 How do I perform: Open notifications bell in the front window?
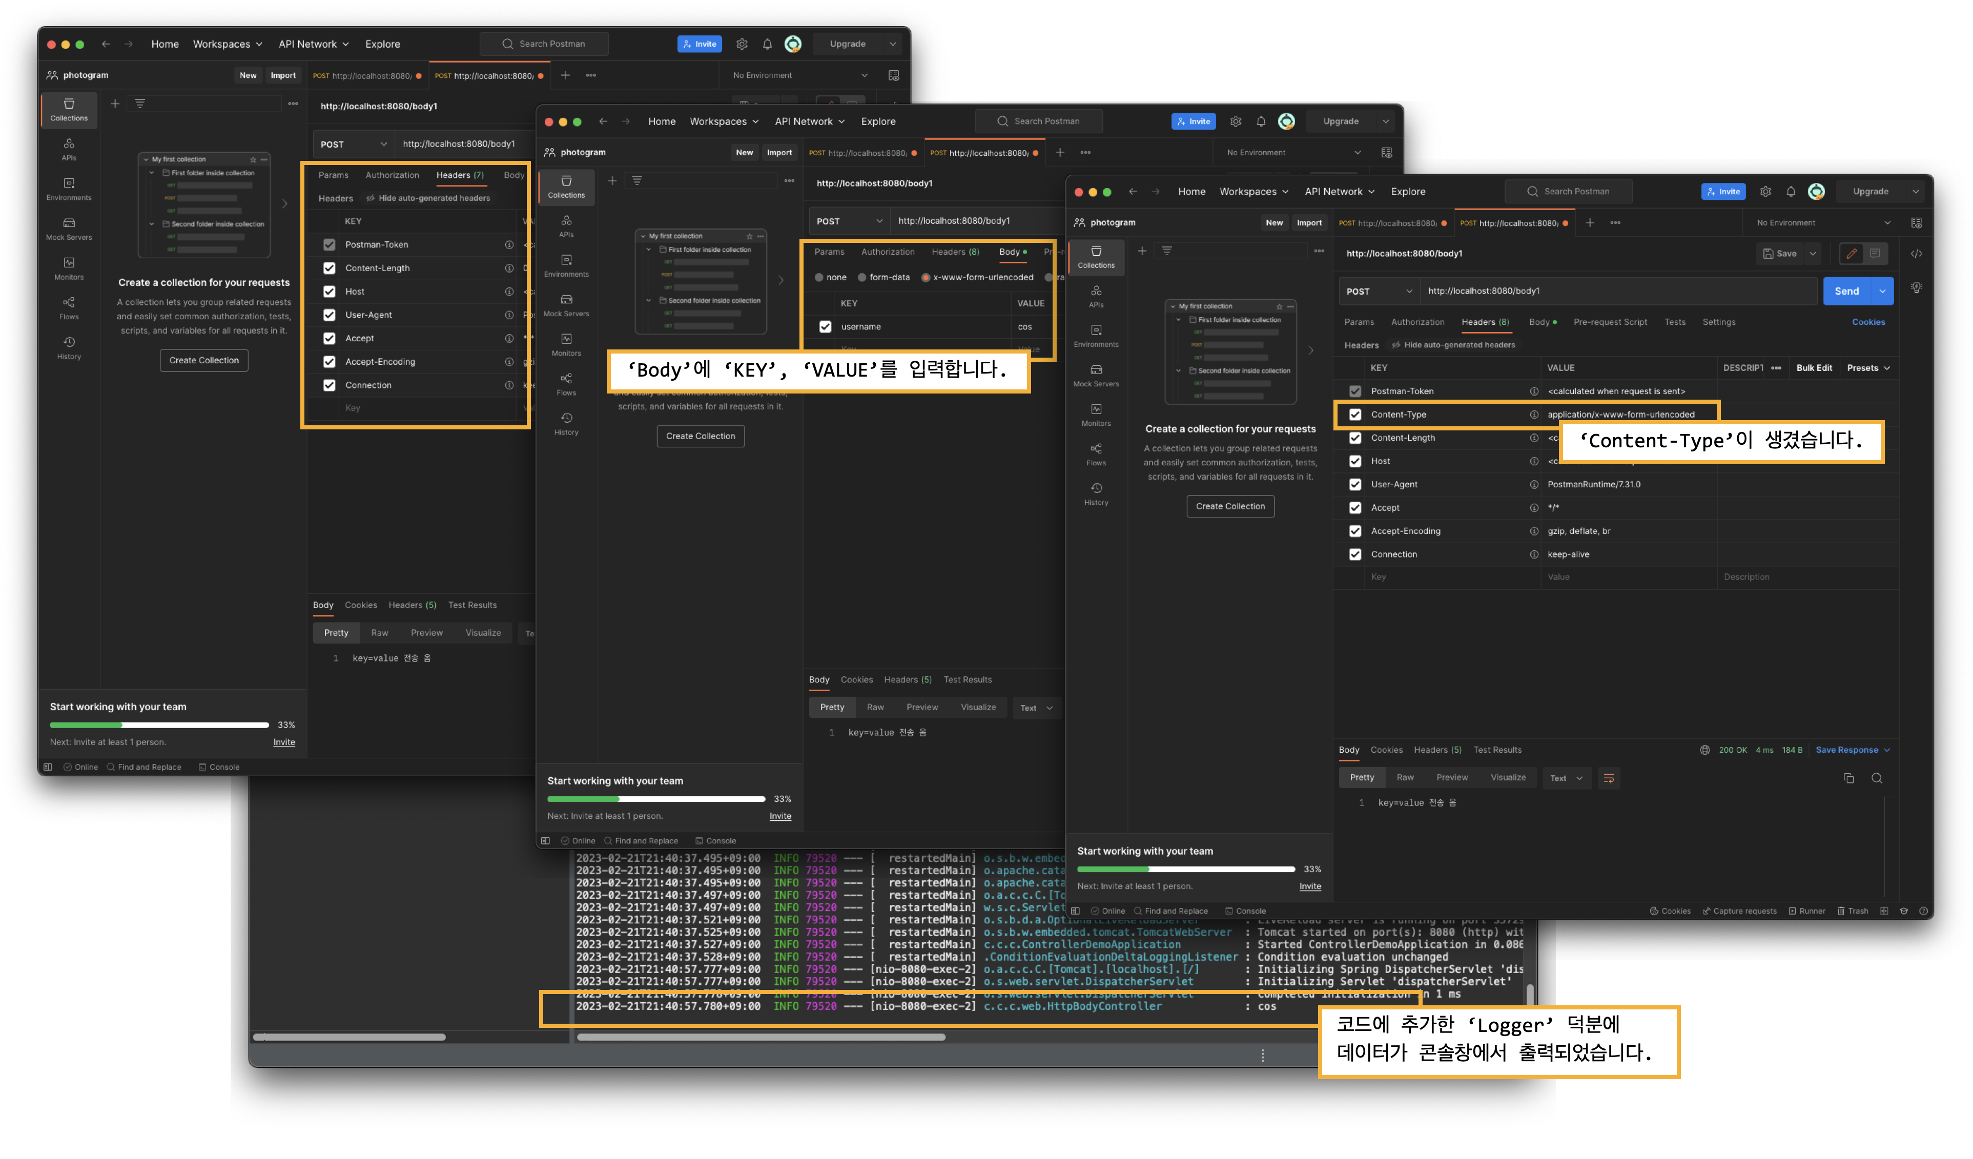[1790, 192]
